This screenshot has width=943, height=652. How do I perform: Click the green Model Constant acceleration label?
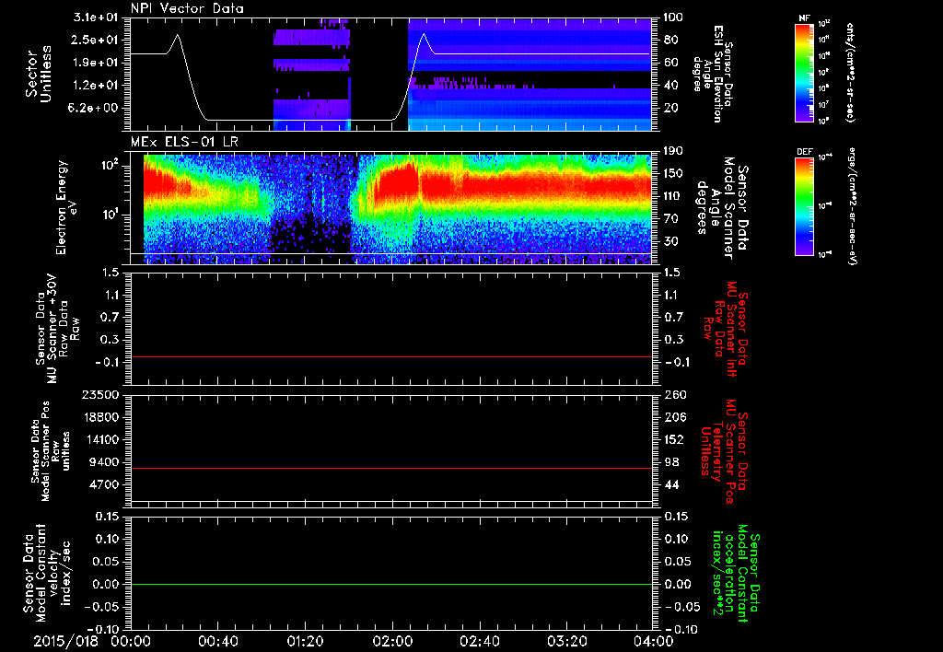coord(736,575)
